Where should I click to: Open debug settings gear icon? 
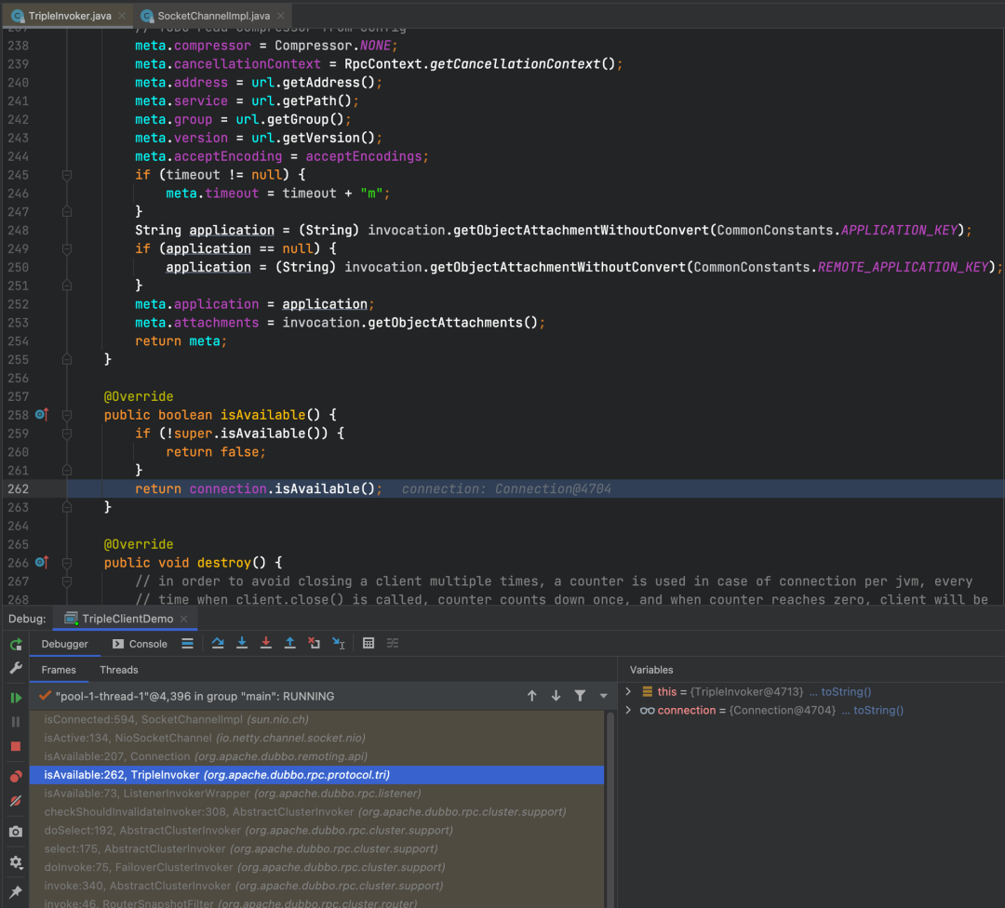coord(16,862)
